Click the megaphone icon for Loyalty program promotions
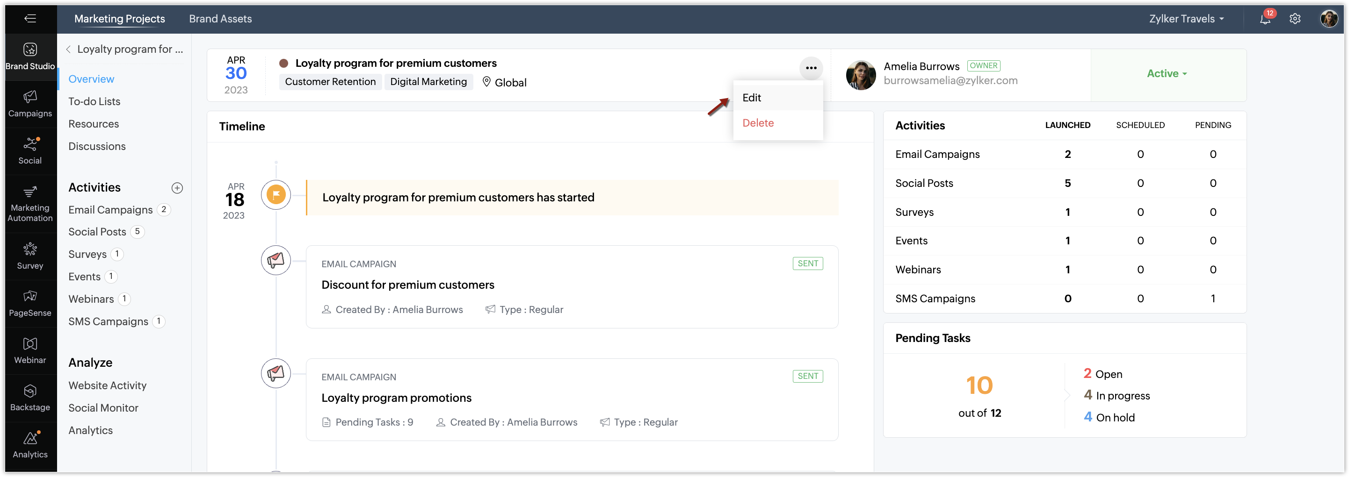The image size is (1349, 477). pyautogui.click(x=276, y=373)
